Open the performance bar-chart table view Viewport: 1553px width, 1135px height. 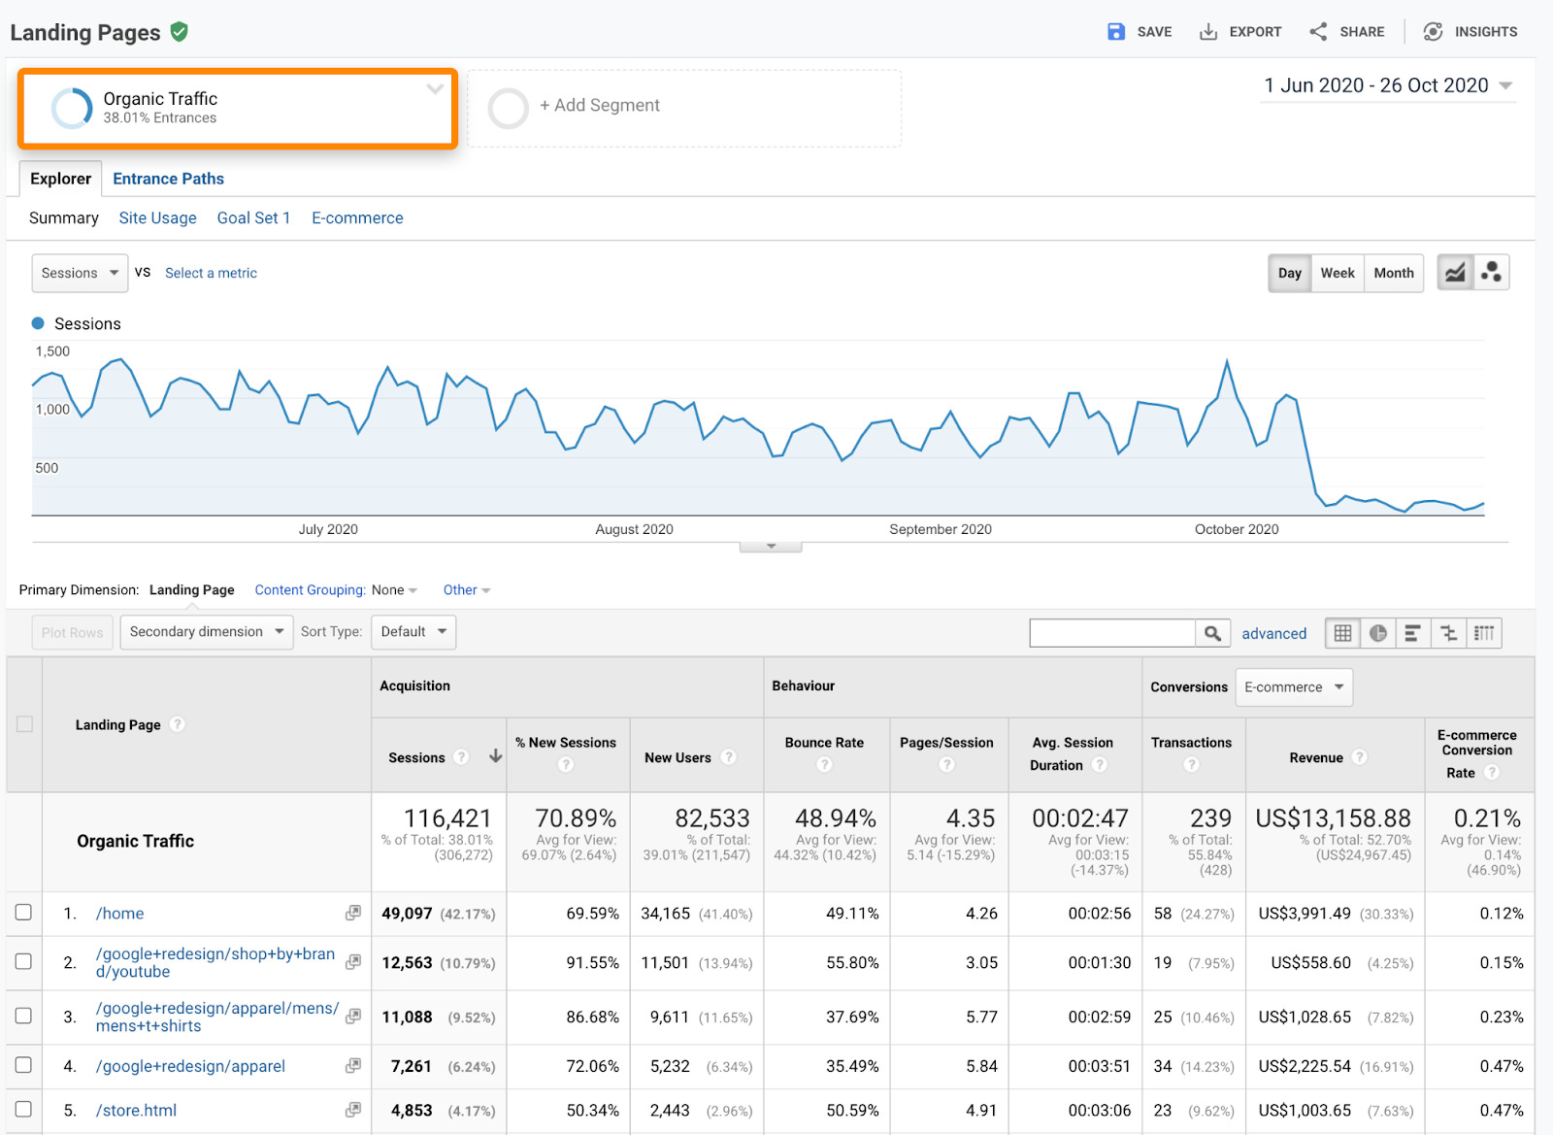[1413, 633]
